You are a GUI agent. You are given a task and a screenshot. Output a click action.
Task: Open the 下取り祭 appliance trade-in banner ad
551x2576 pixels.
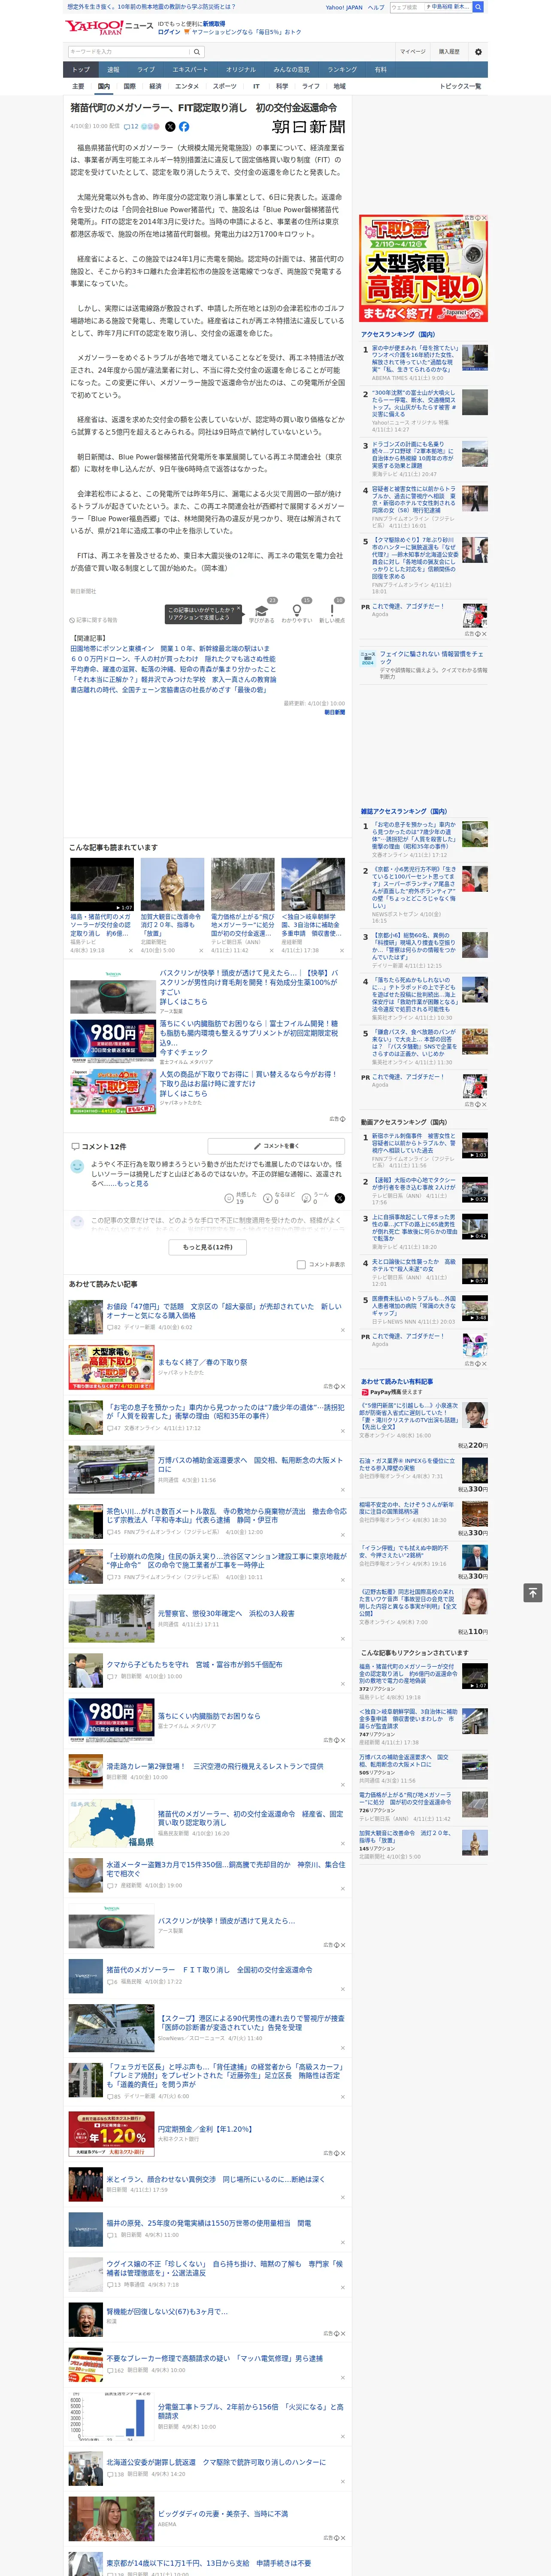(x=424, y=268)
